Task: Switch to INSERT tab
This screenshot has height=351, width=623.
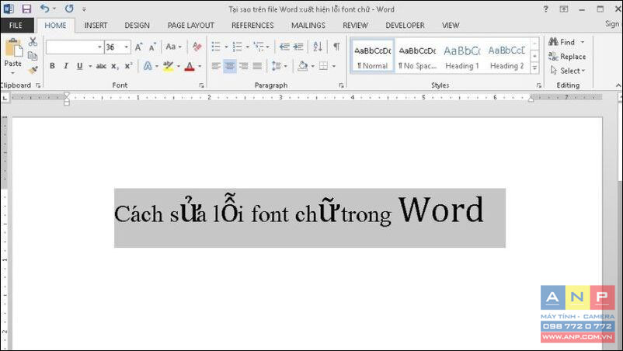Action: tap(96, 26)
